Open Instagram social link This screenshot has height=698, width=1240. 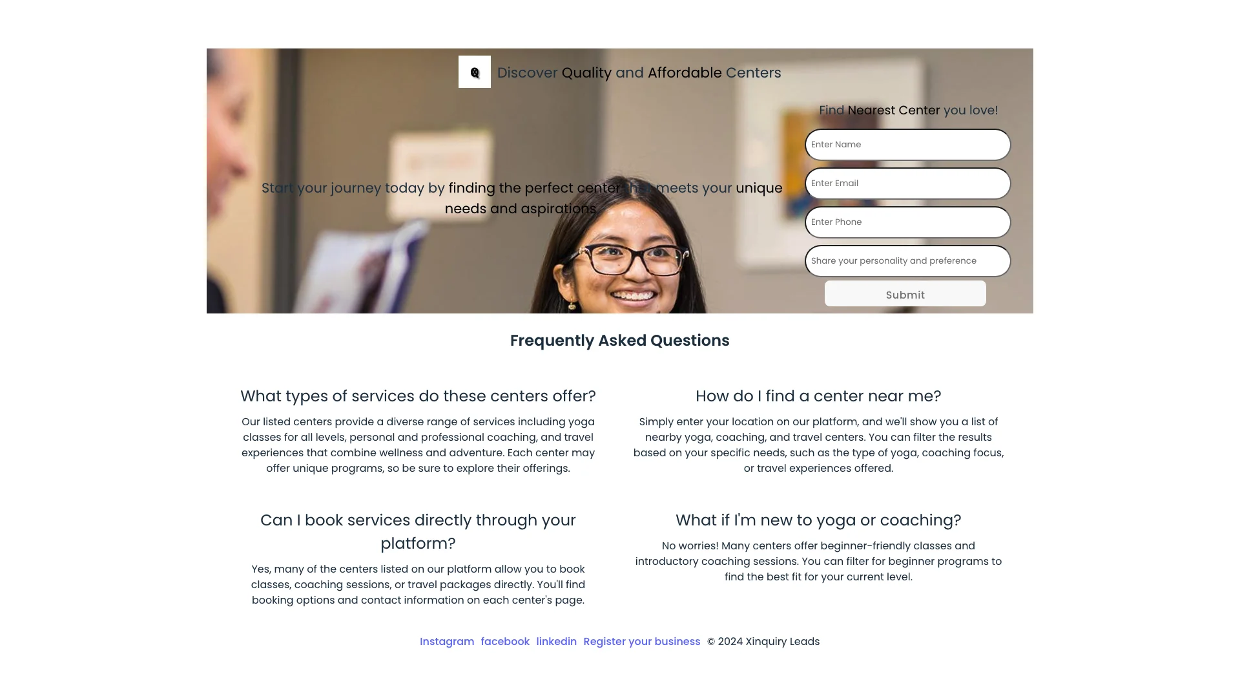point(447,641)
